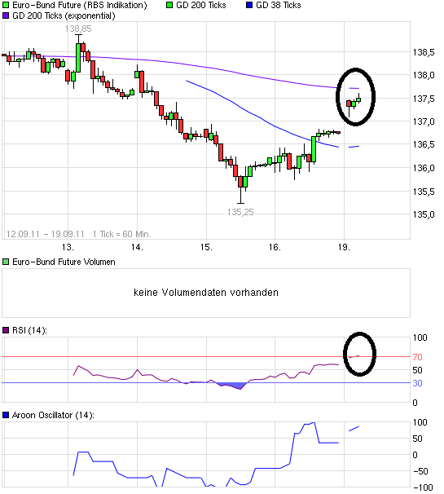Click the 'Euro-Bund Future (RBS Indikation)' legend label
This screenshot has width=444, height=494.
coord(79,6)
